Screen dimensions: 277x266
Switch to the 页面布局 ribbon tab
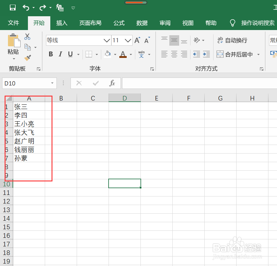90,23
